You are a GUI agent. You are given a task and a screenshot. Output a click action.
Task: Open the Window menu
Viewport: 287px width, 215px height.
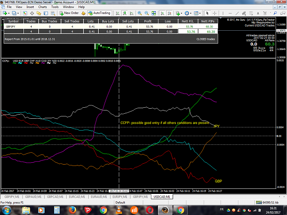click(x=68, y=7)
